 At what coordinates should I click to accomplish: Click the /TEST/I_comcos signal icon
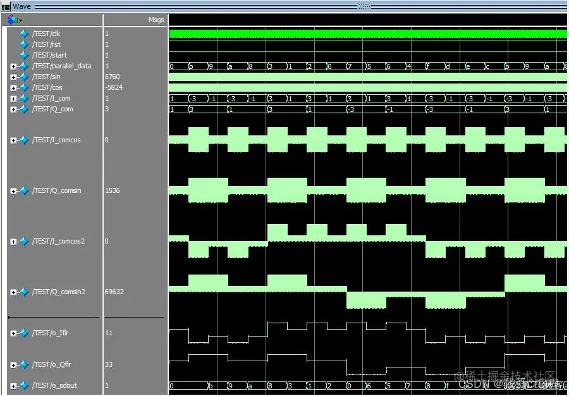point(24,140)
